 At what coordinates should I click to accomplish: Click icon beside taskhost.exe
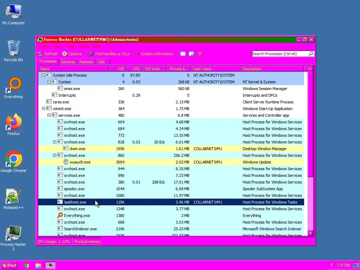coord(60,202)
